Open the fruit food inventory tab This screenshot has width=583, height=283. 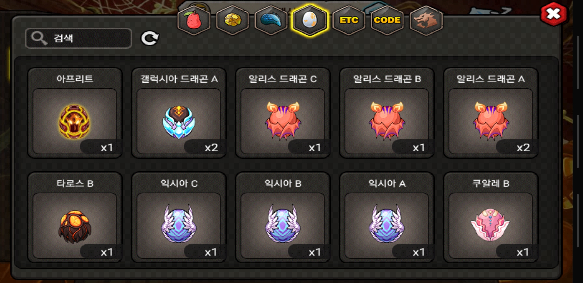[x=194, y=20]
